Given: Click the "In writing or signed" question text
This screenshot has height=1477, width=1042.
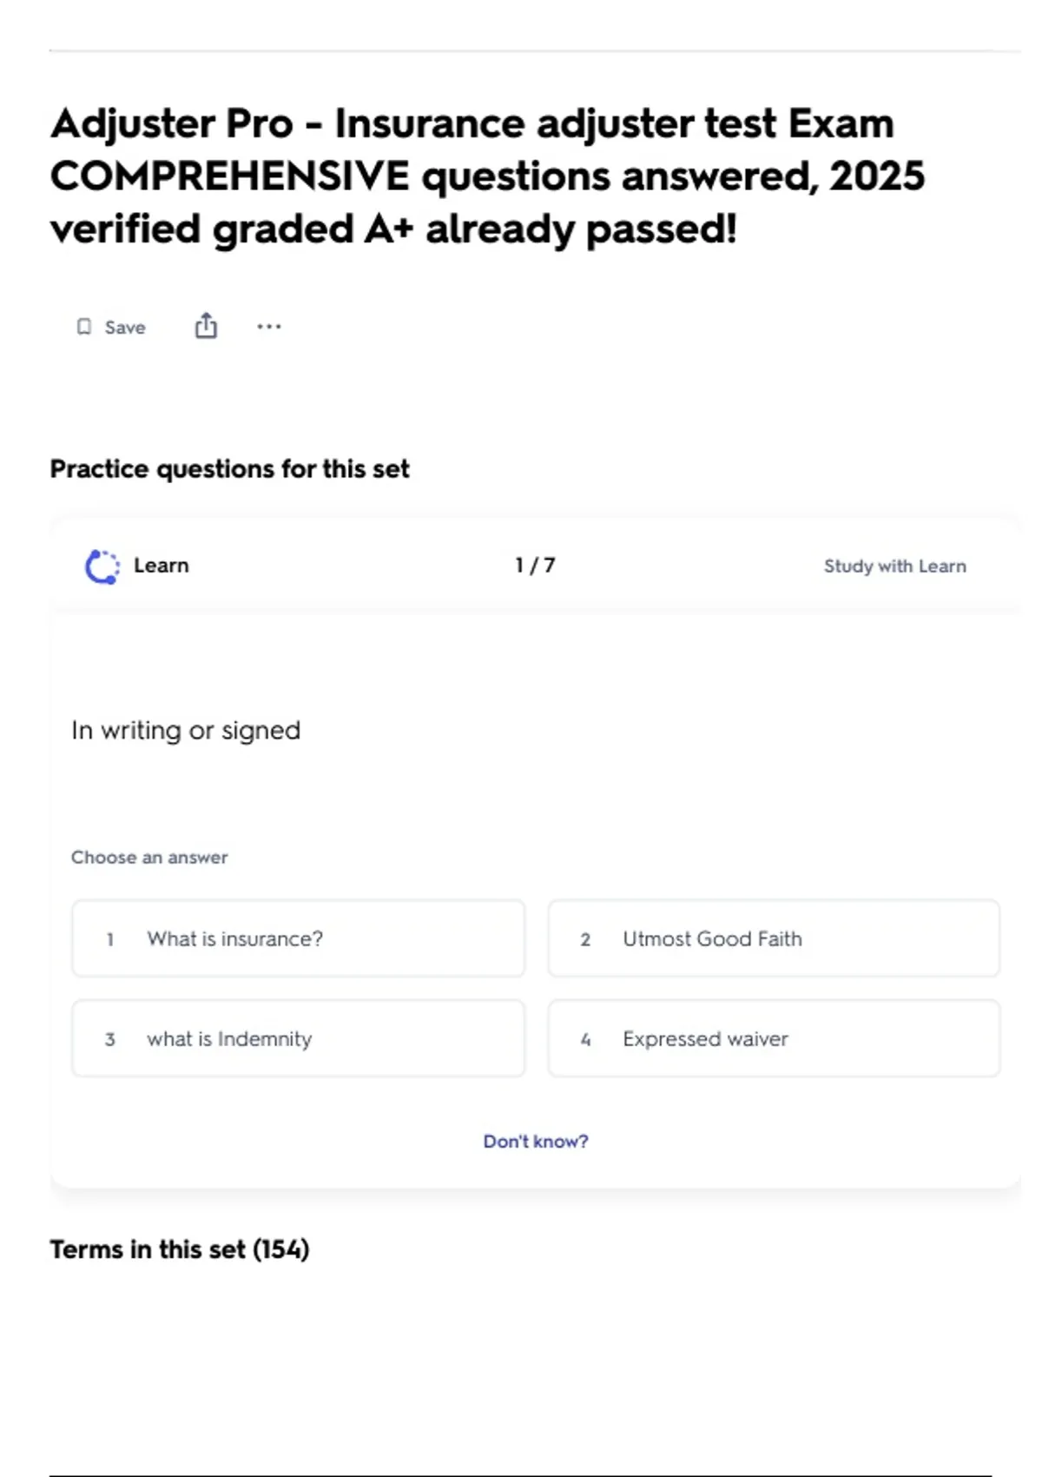Looking at the screenshot, I should point(186,731).
